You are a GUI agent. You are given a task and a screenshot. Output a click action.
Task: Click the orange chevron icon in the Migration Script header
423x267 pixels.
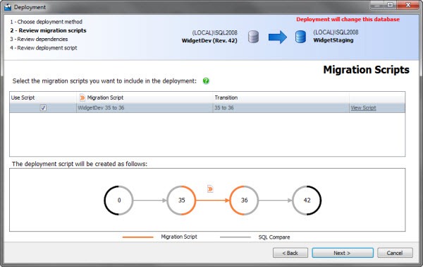(82, 97)
